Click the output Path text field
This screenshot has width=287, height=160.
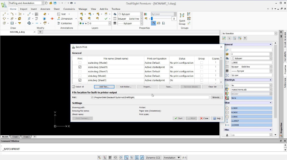[x=150, y=98]
